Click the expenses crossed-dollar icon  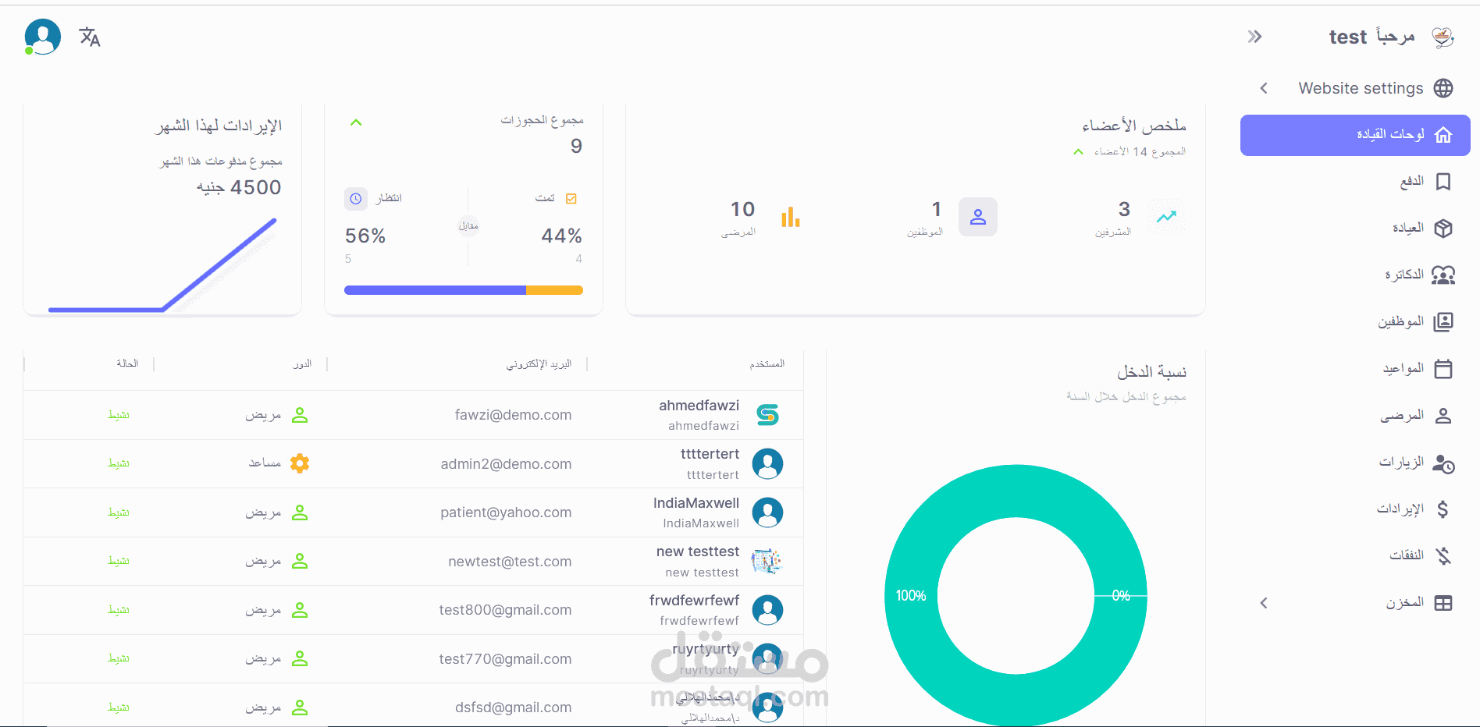[x=1443, y=556]
